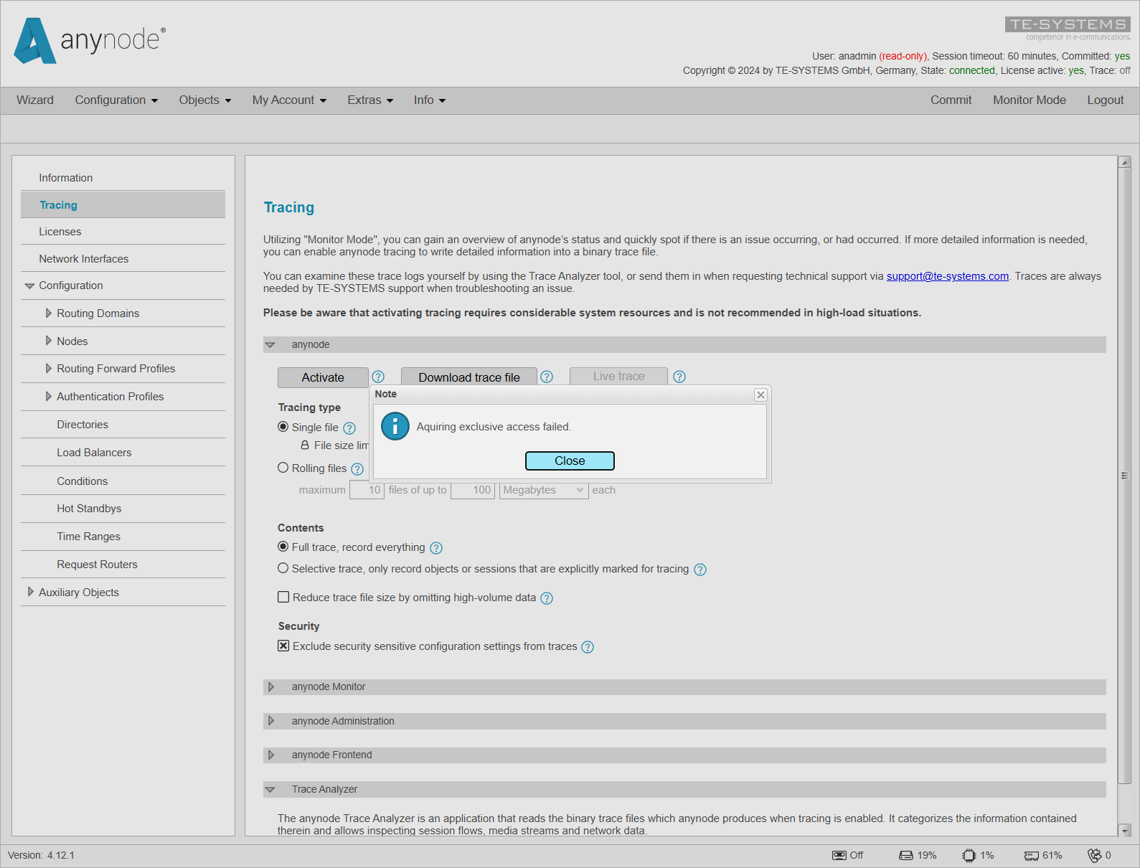1140x868 pixels.
Task: Expand the anynode Administration section
Action: coord(271,721)
